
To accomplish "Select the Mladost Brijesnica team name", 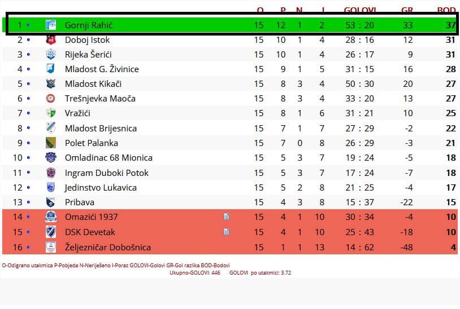I will pyautogui.click(x=101, y=128).
